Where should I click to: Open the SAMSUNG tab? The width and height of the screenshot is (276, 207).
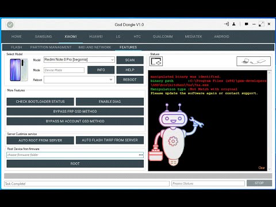pyautogui.click(x=43, y=36)
